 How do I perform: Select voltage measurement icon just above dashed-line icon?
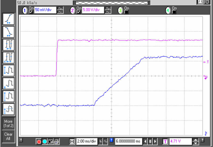(x=9, y=96)
